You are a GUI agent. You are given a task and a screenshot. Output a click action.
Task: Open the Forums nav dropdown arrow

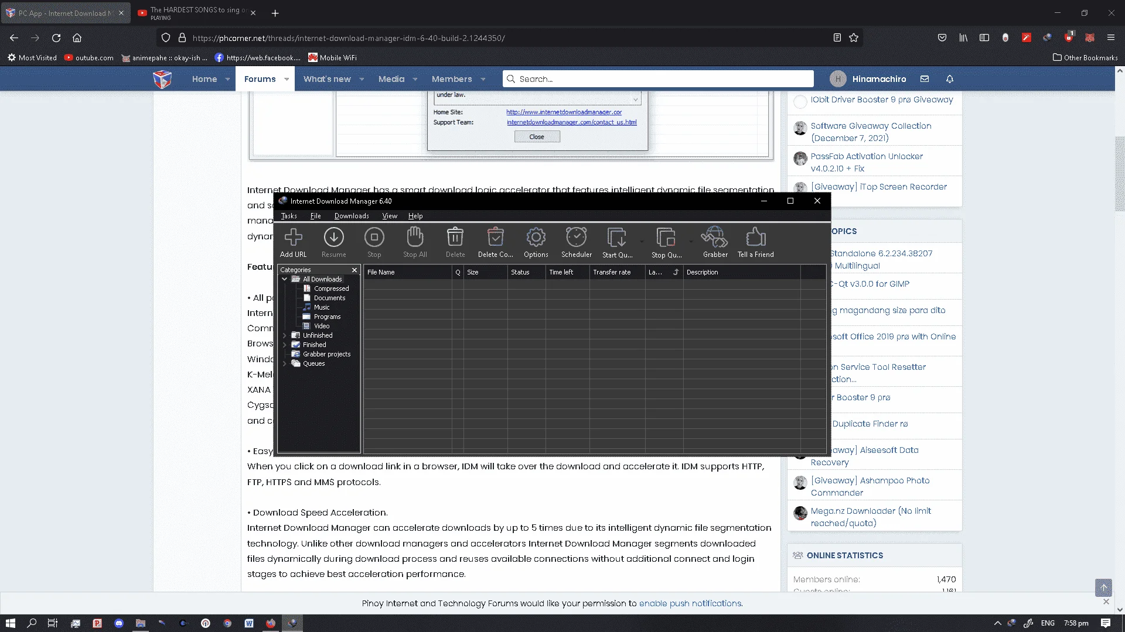(x=287, y=79)
